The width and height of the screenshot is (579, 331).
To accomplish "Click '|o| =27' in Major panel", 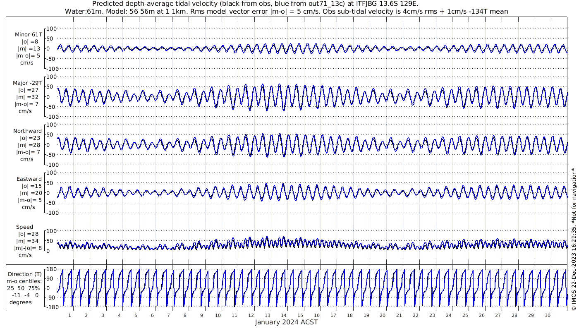I will (x=28, y=90).
